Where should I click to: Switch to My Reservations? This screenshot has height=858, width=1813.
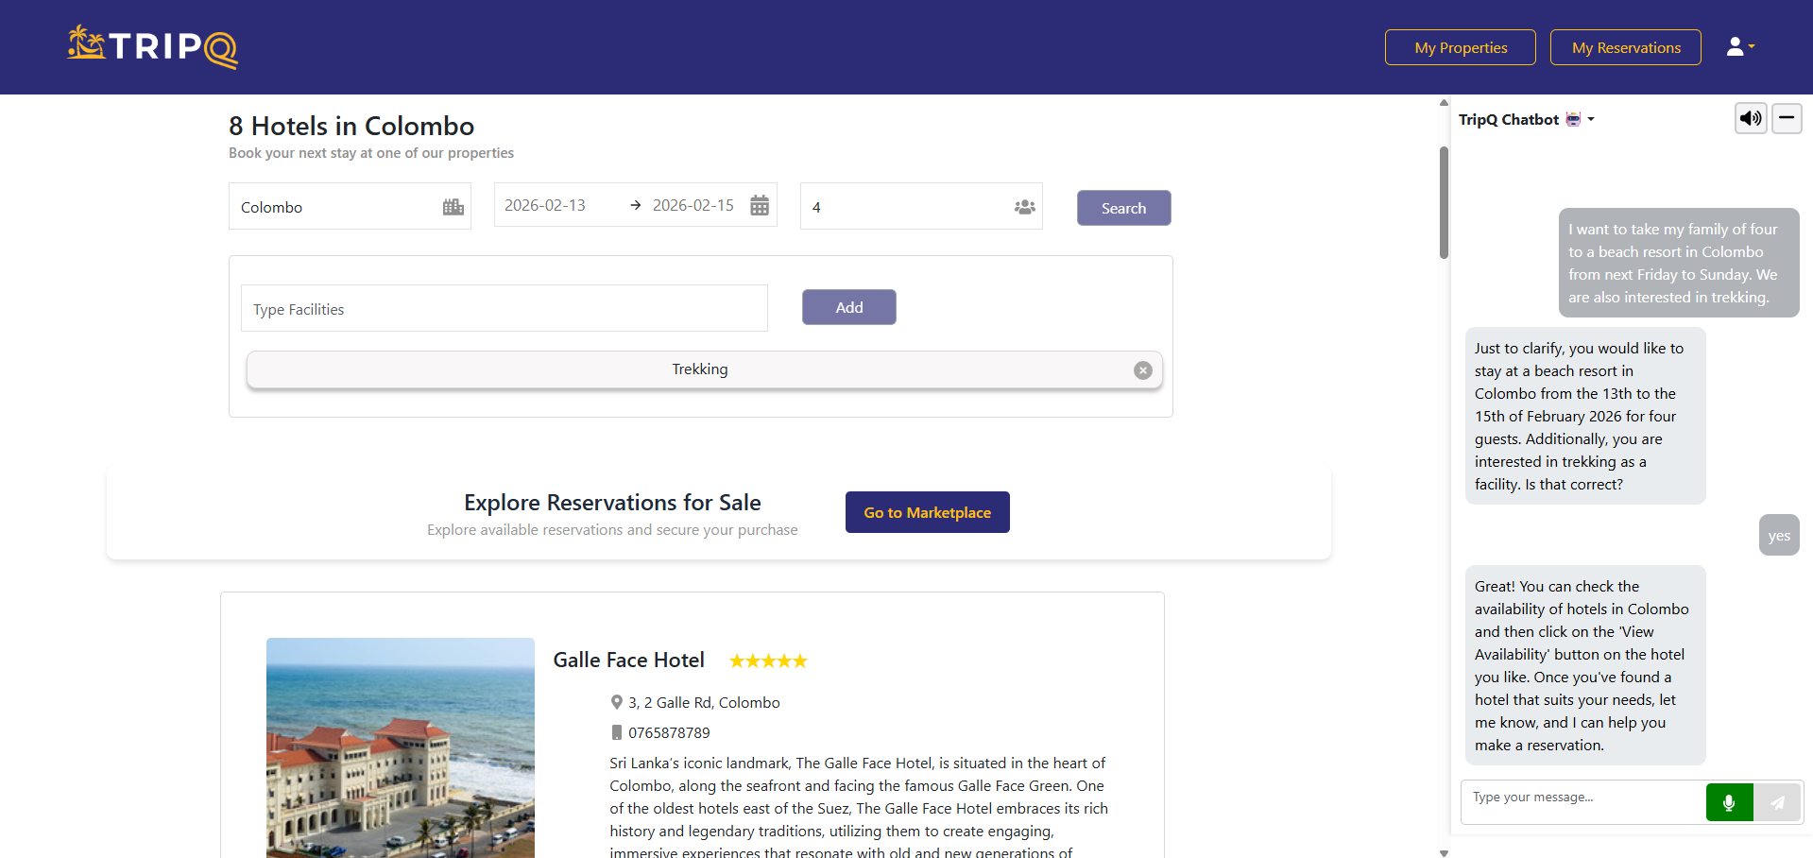coord(1625,46)
